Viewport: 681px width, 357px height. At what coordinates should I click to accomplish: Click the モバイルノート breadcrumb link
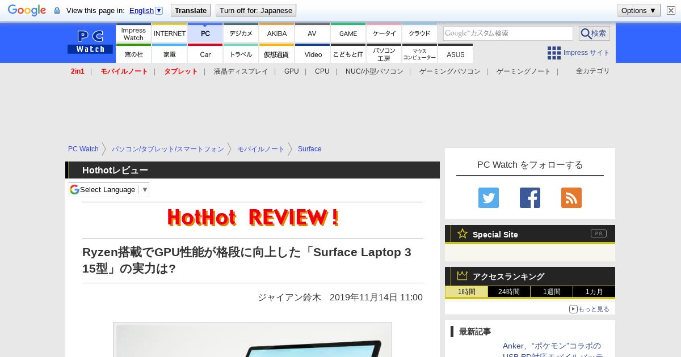coord(261,149)
